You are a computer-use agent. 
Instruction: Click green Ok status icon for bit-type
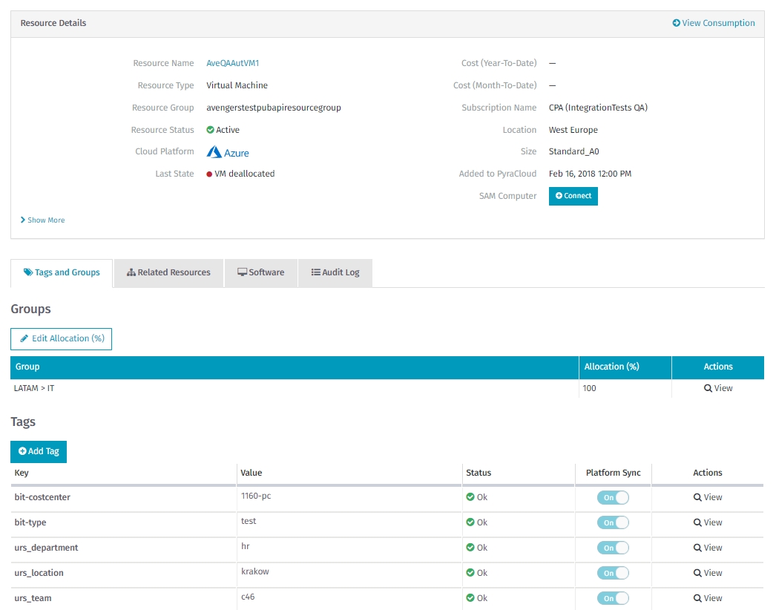[x=470, y=522]
